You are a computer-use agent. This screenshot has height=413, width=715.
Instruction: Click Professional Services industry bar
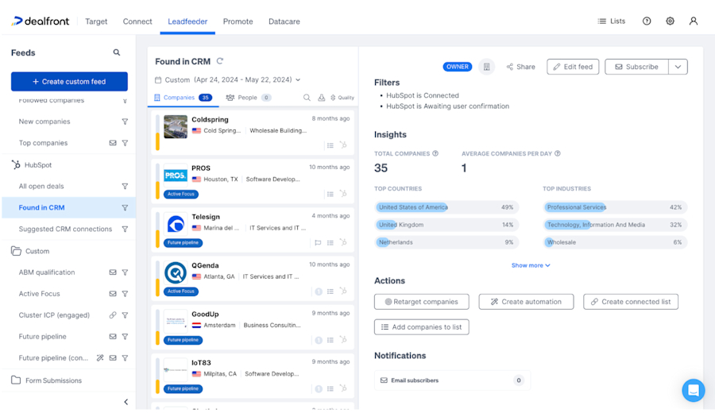click(x=615, y=207)
